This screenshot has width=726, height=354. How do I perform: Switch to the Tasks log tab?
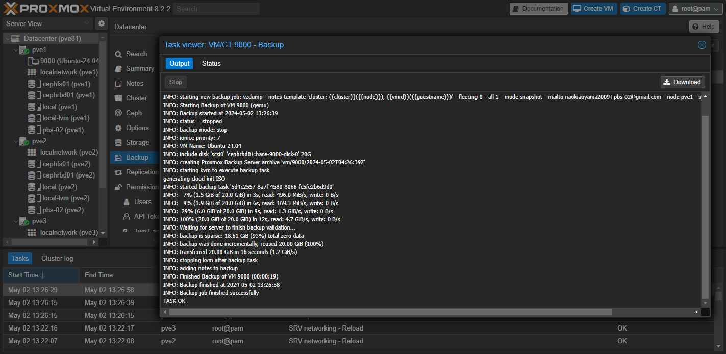(x=20, y=258)
